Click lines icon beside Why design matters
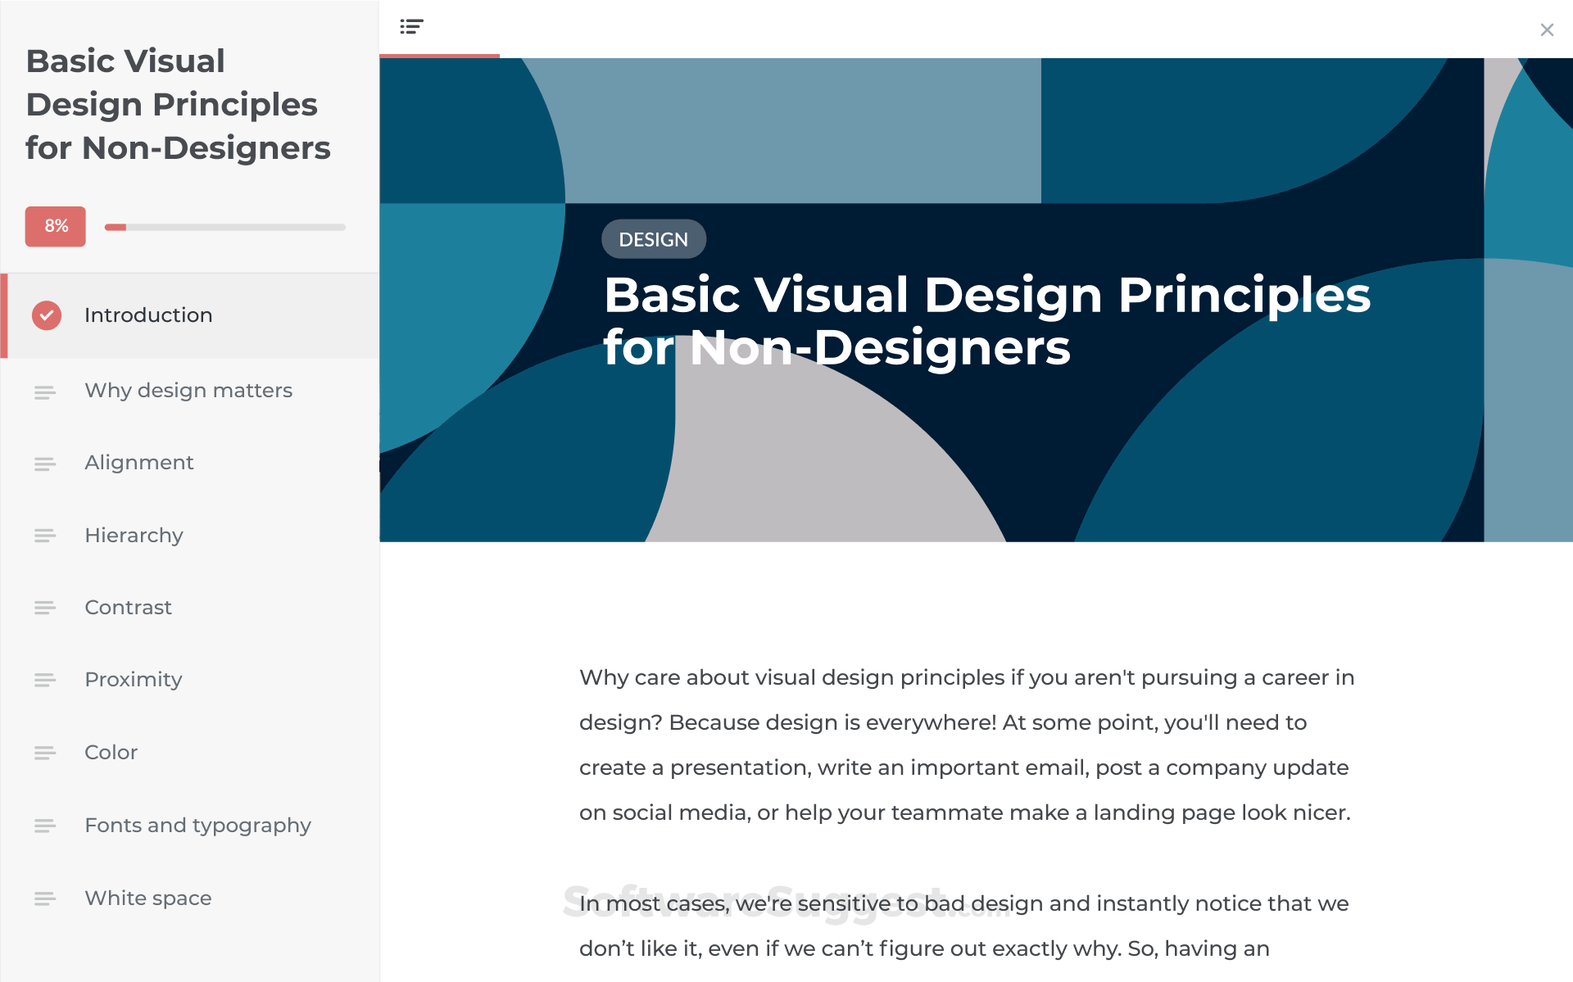 [x=45, y=392]
